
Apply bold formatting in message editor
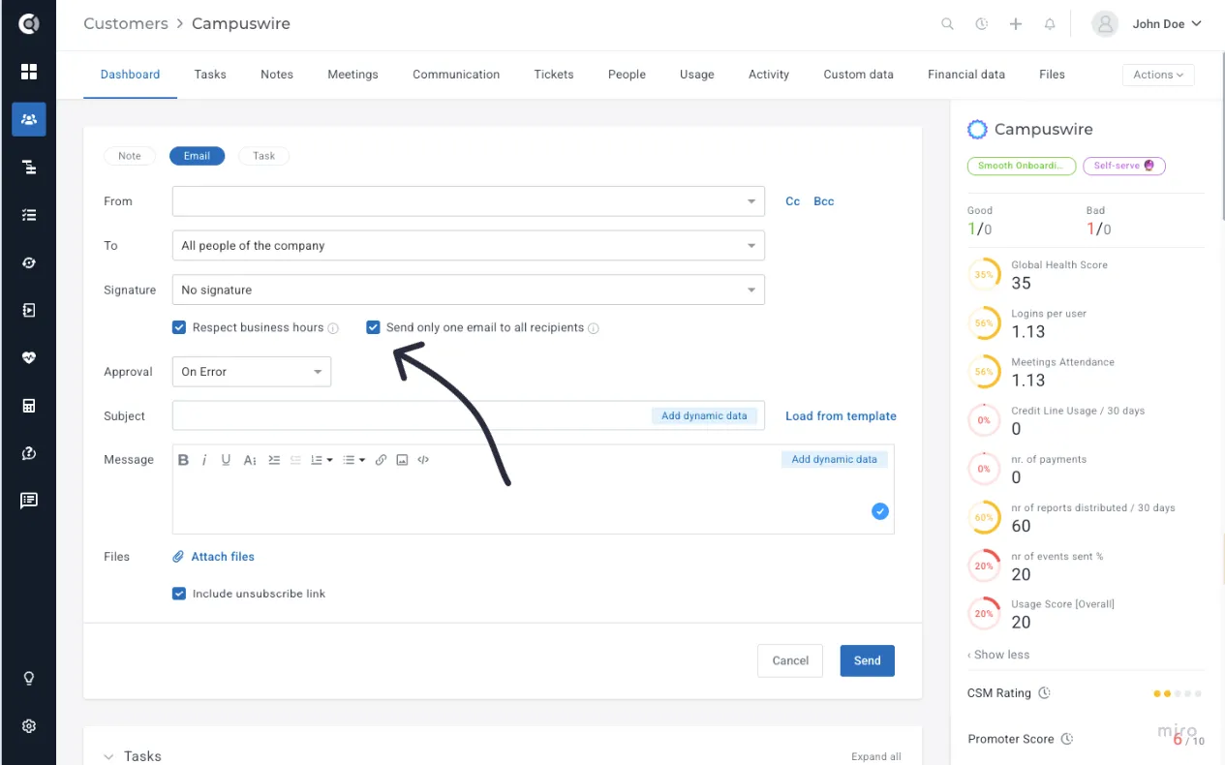[183, 460]
